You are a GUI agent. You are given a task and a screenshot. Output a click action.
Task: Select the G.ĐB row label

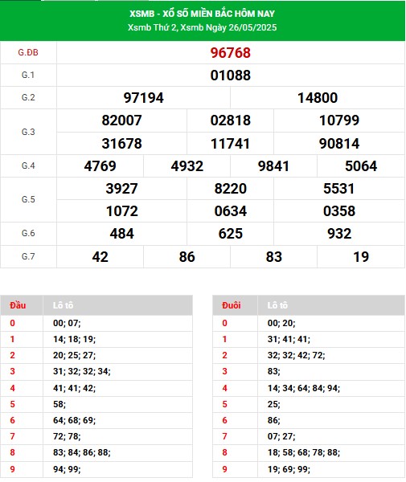coord(28,52)
